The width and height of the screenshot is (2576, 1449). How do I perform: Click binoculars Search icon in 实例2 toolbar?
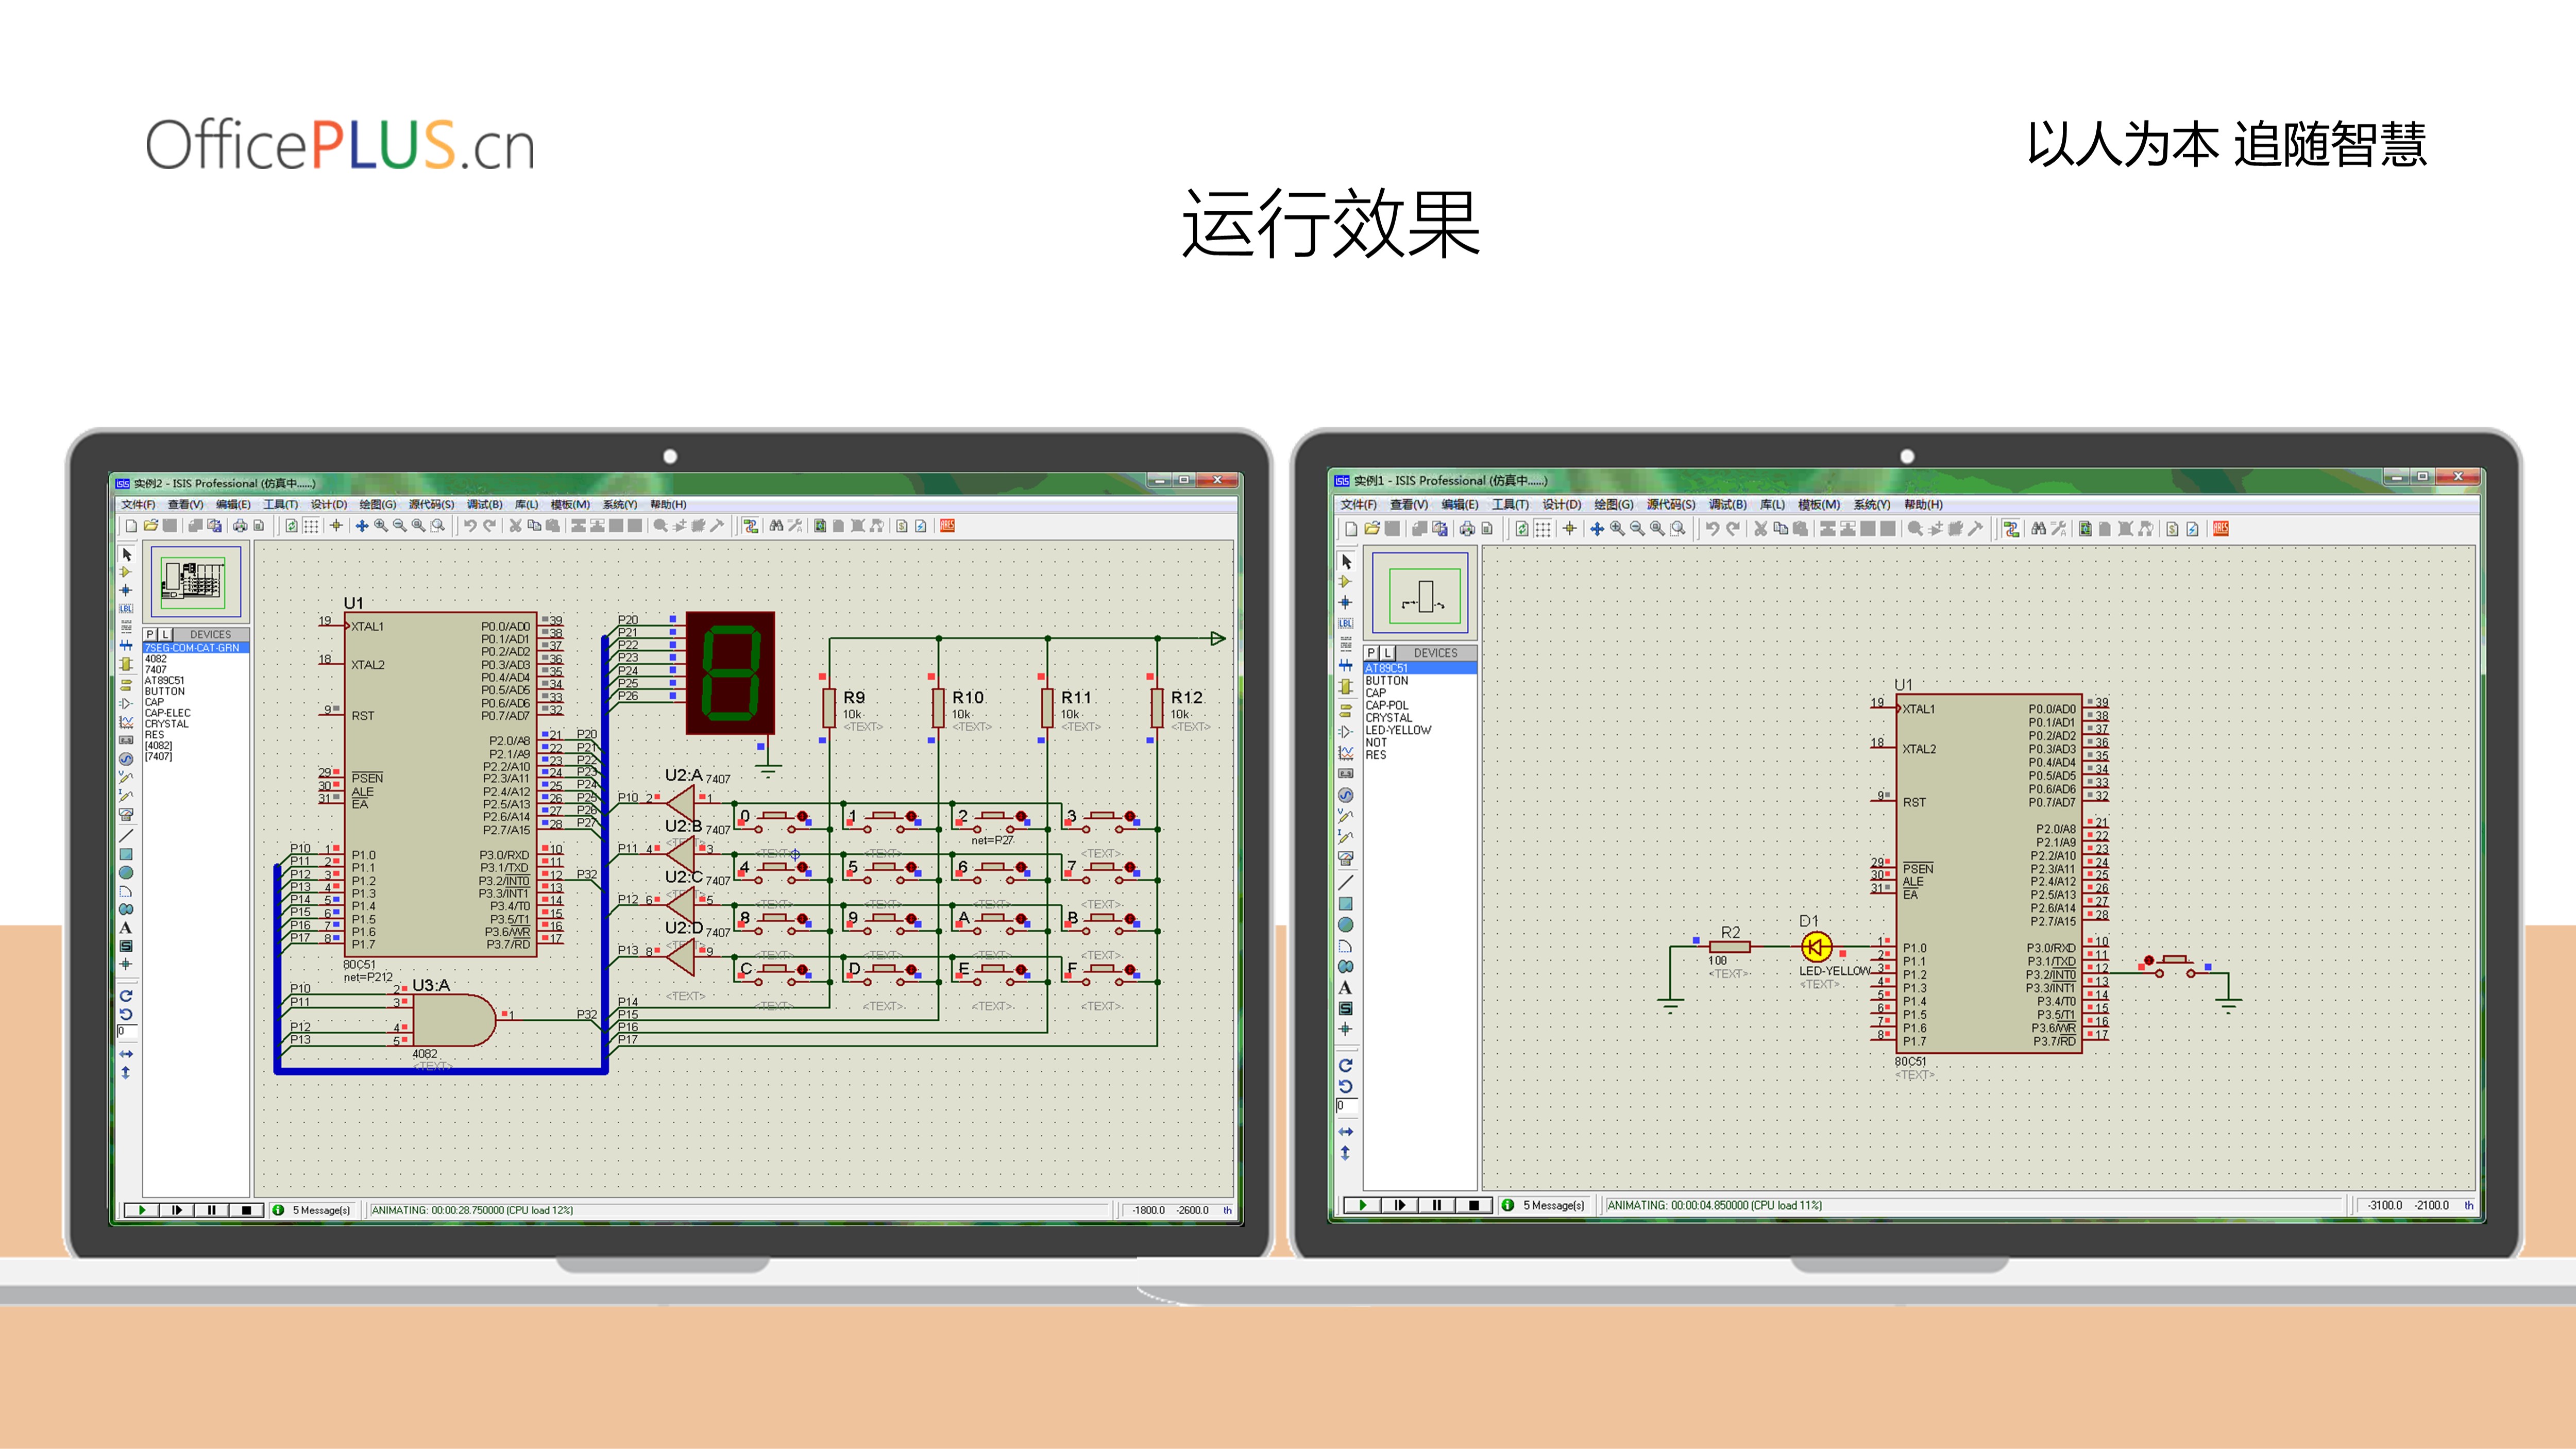(776, 526)
